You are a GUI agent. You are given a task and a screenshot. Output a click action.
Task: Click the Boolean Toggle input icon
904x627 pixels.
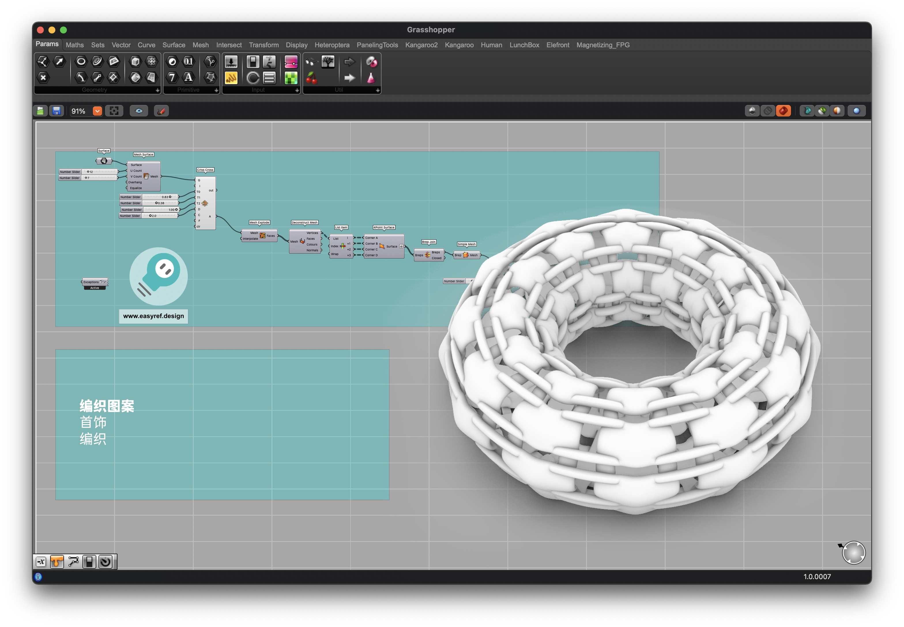tap(253, 62)
